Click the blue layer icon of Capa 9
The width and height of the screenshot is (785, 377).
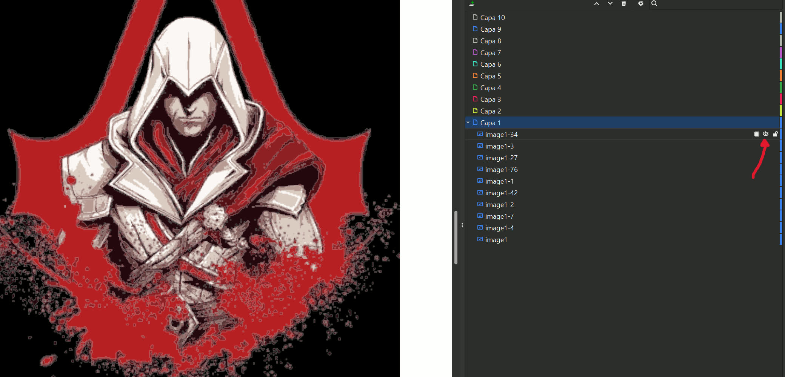(x=475, y=29)
